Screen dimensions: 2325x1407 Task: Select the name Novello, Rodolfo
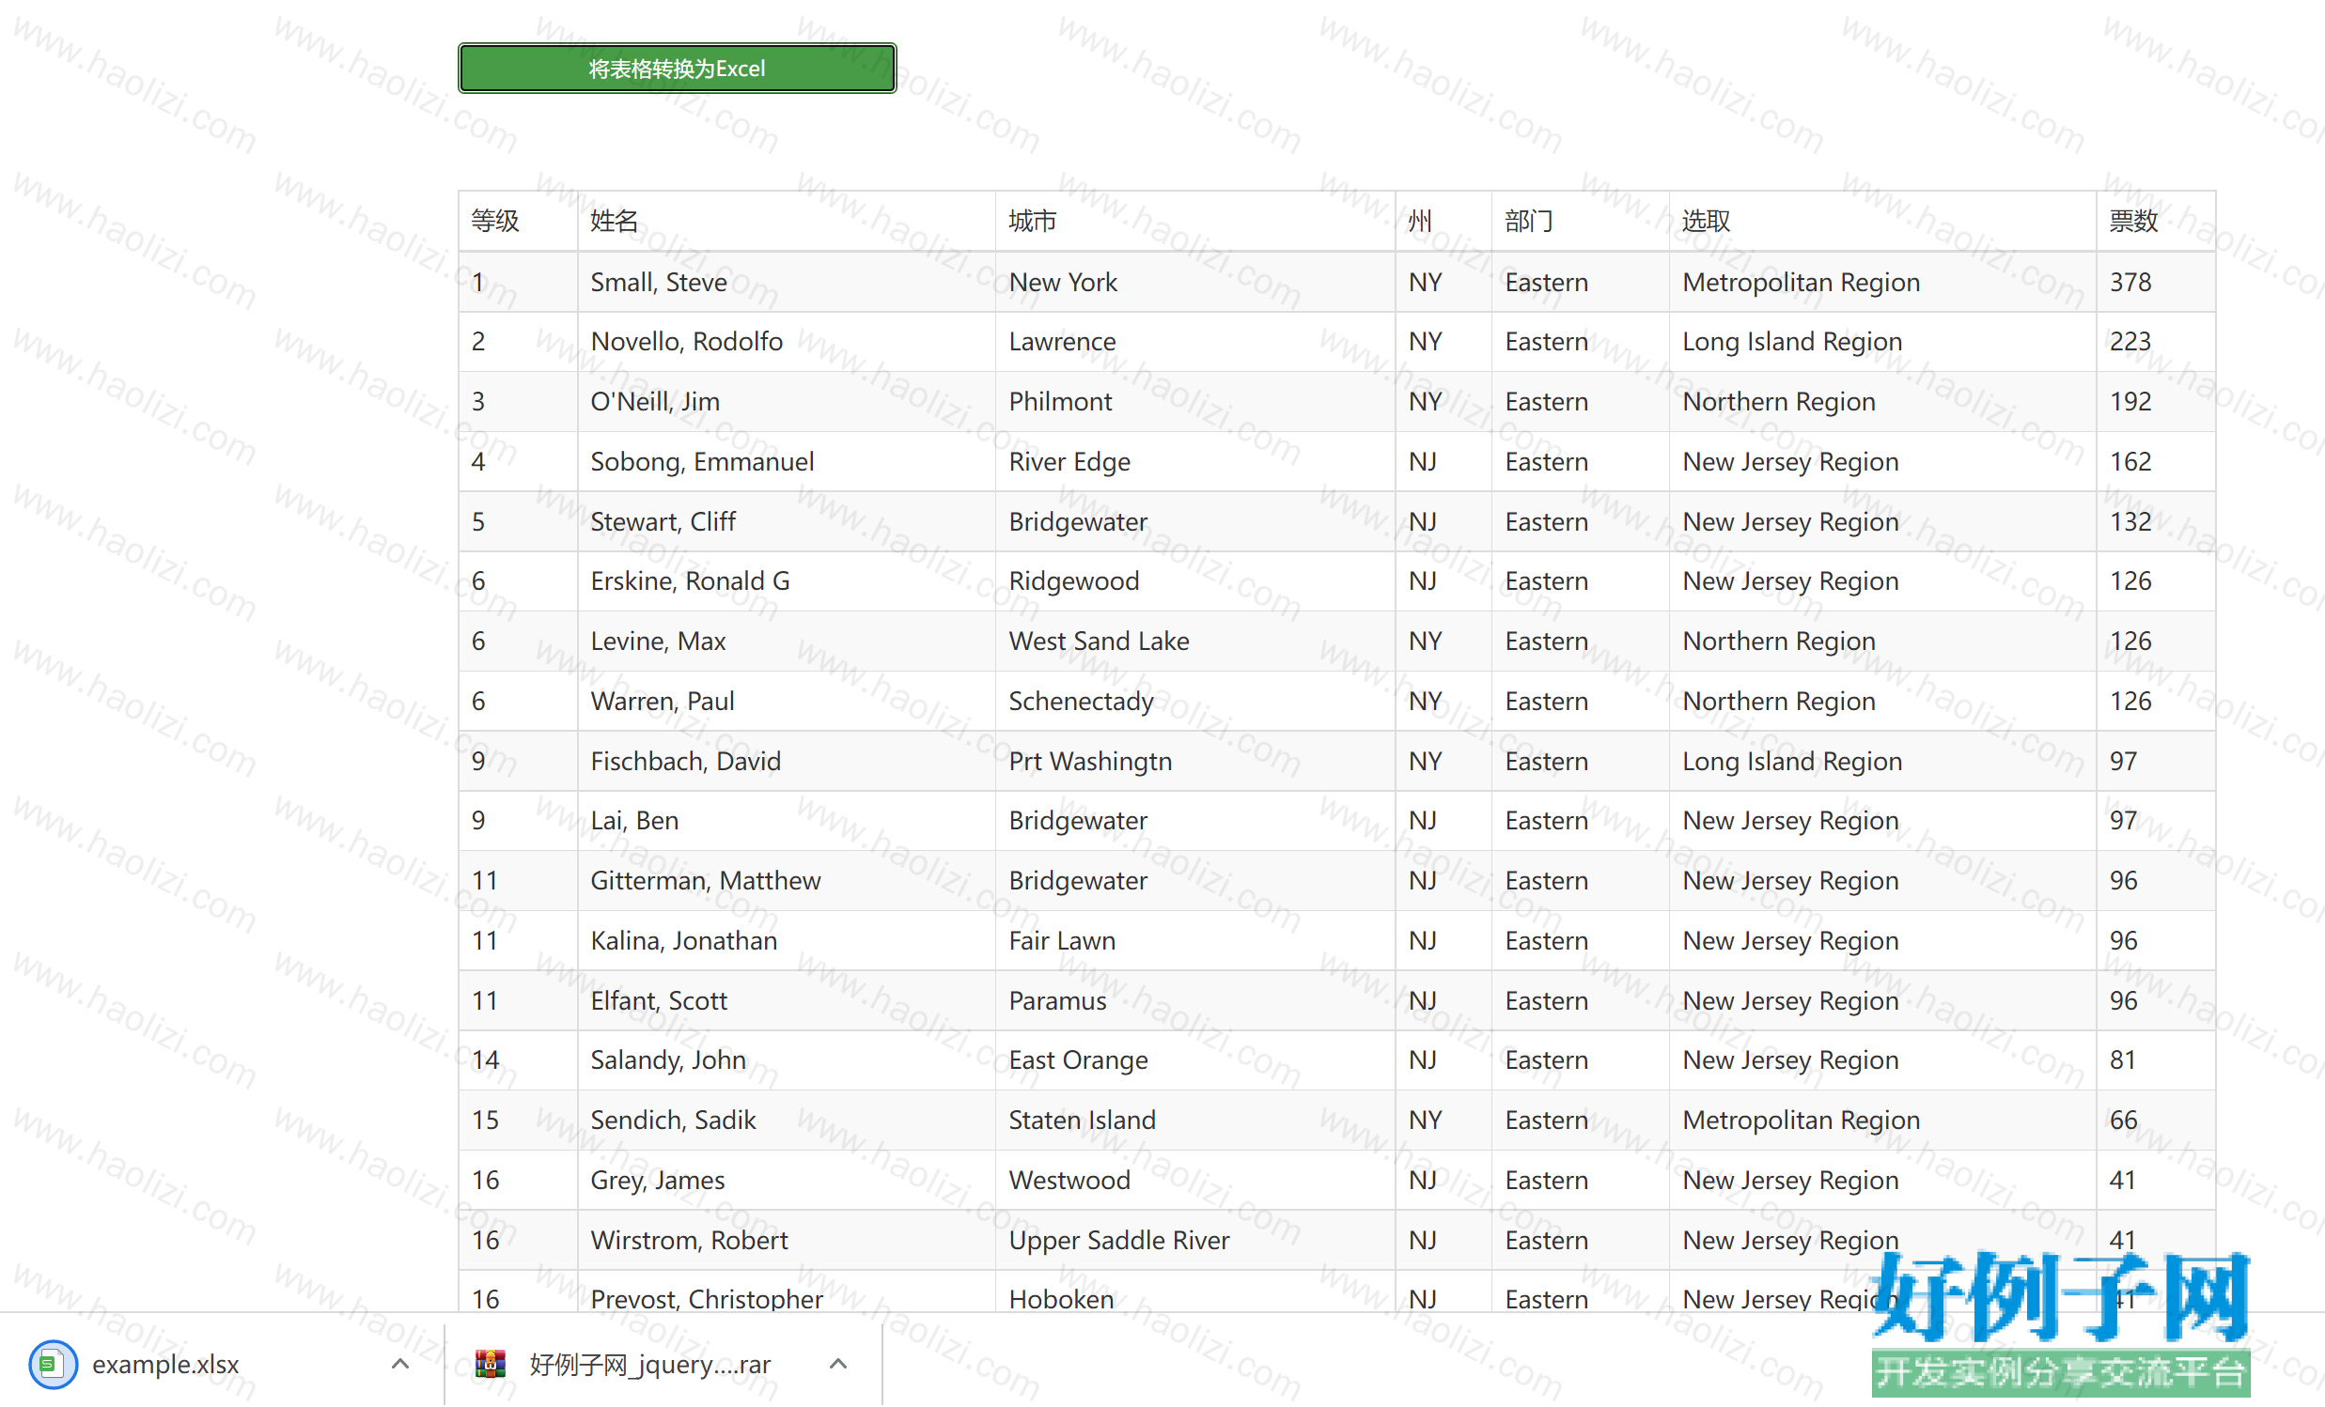[x=687, y=341]
